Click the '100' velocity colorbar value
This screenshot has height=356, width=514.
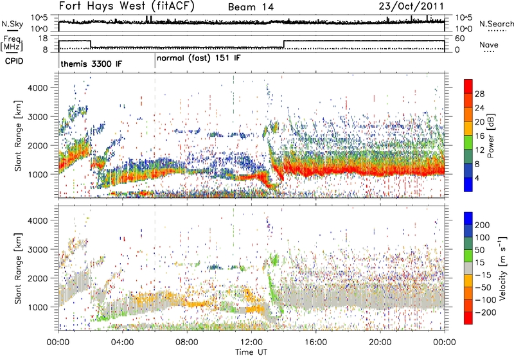[482, 238]
